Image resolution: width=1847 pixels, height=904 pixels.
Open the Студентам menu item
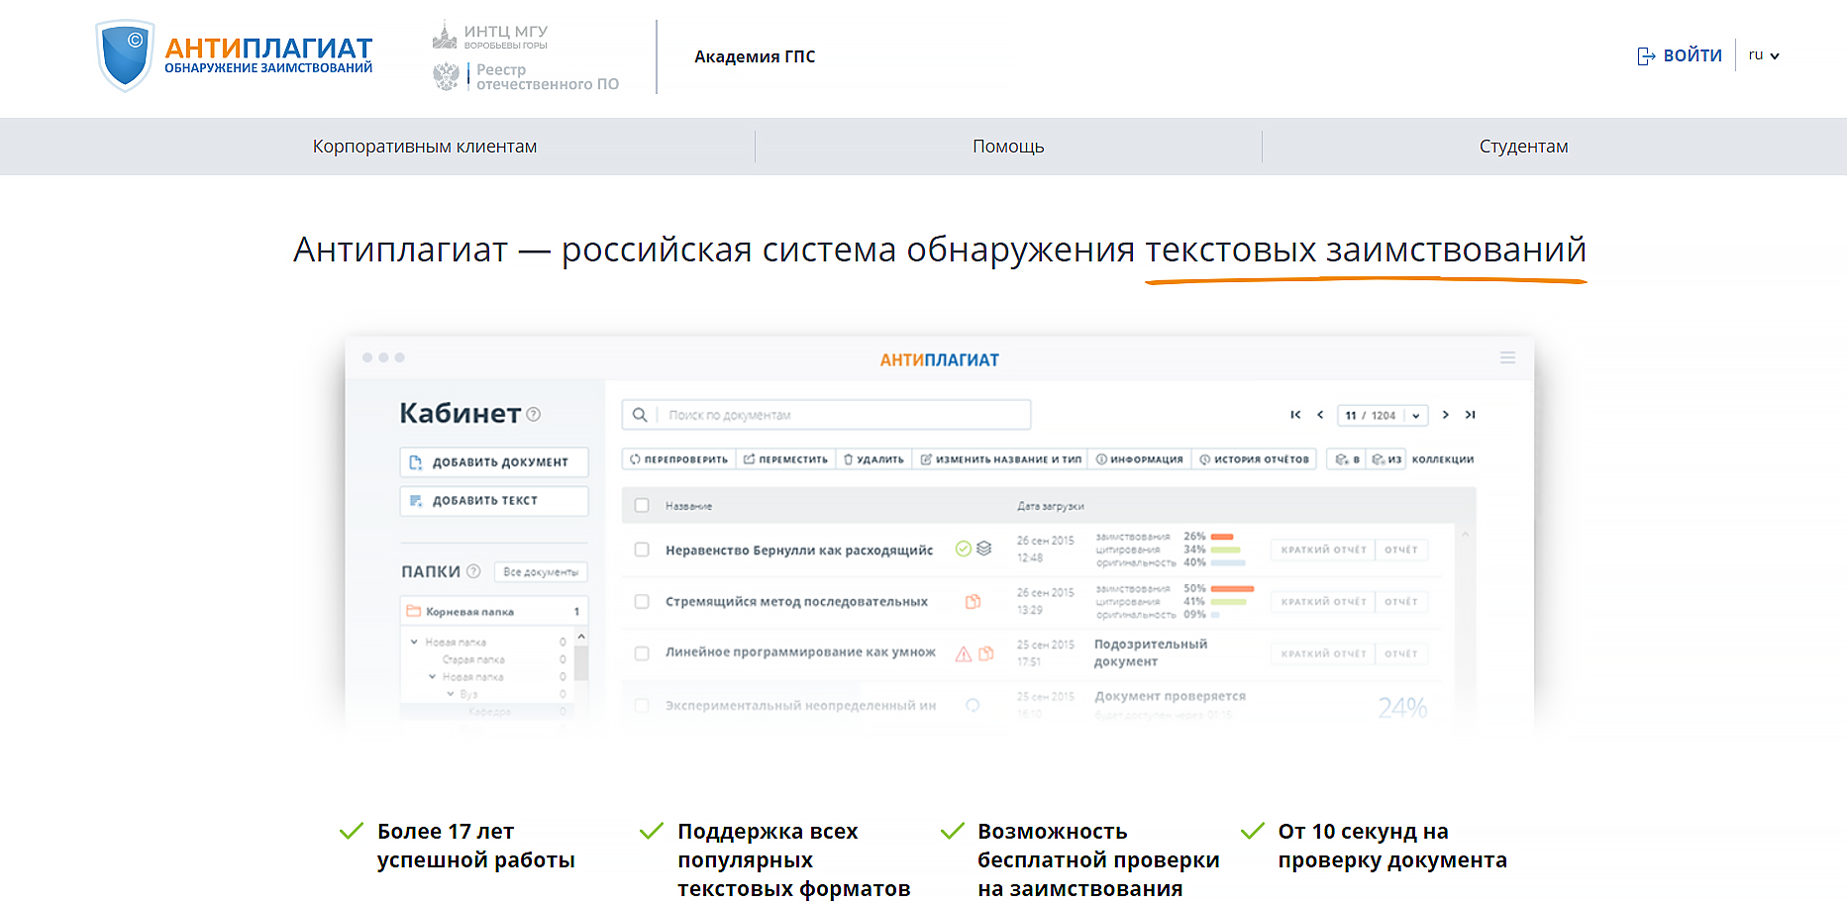click(x=1524, y=147)
